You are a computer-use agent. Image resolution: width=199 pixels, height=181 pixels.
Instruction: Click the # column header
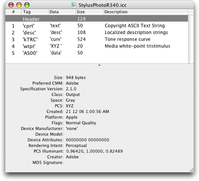pyautogui.click(x=13, y=12)
